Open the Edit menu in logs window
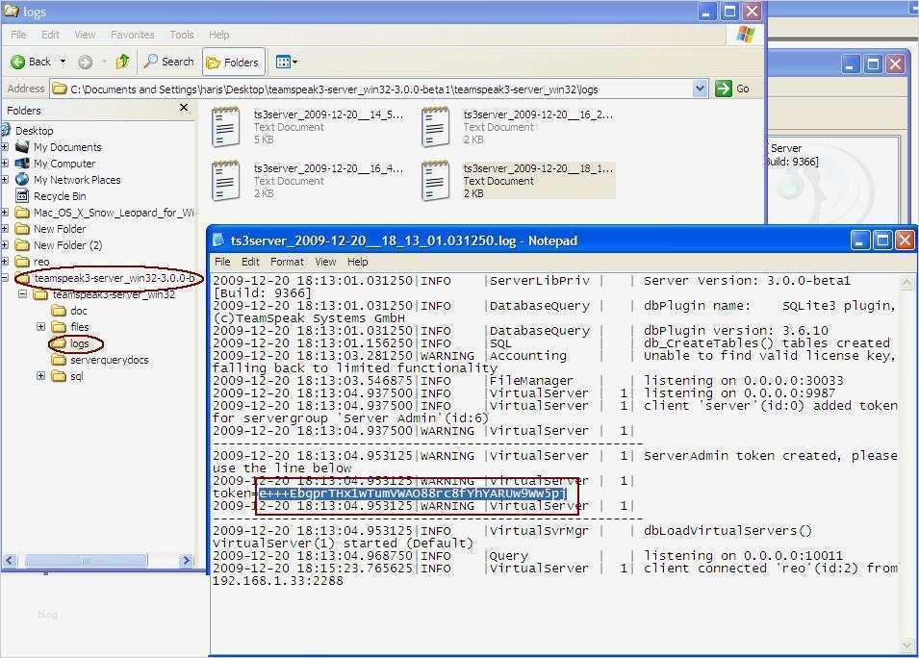Screen dimensions: 919x658 click(x=50, y=35)
